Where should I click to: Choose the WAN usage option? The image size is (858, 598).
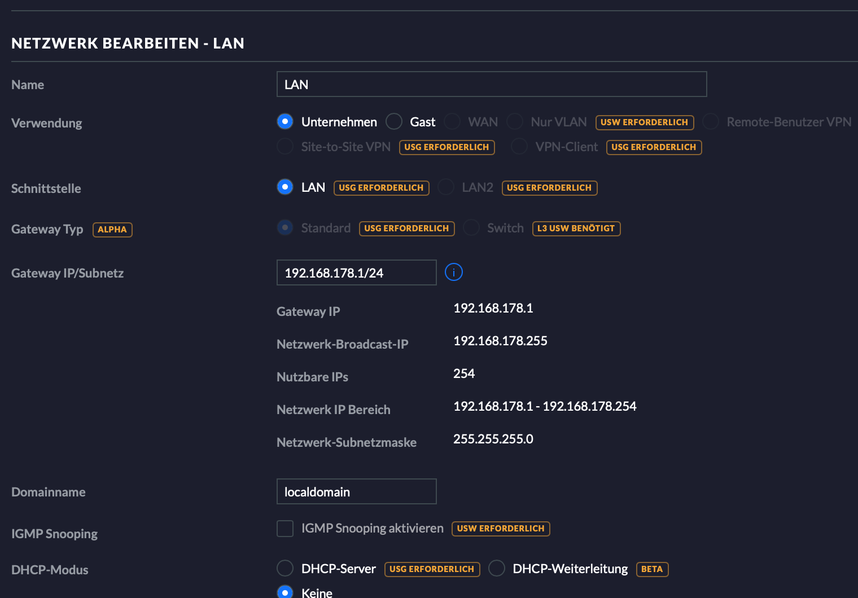[452, 122]
